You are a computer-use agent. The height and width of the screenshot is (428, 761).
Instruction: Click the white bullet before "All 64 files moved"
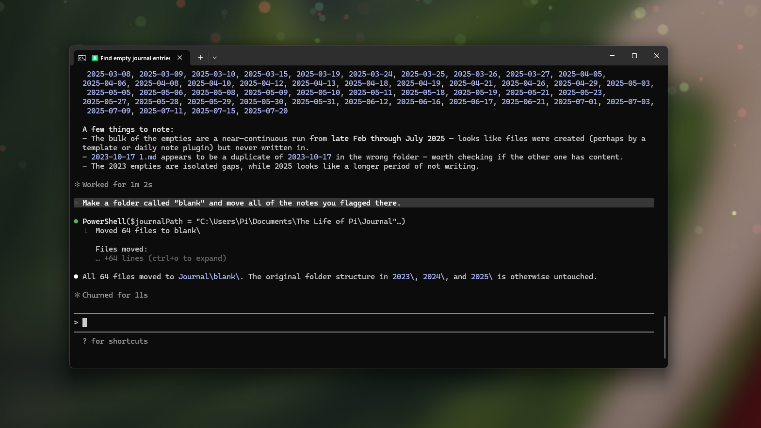(76, 277)
